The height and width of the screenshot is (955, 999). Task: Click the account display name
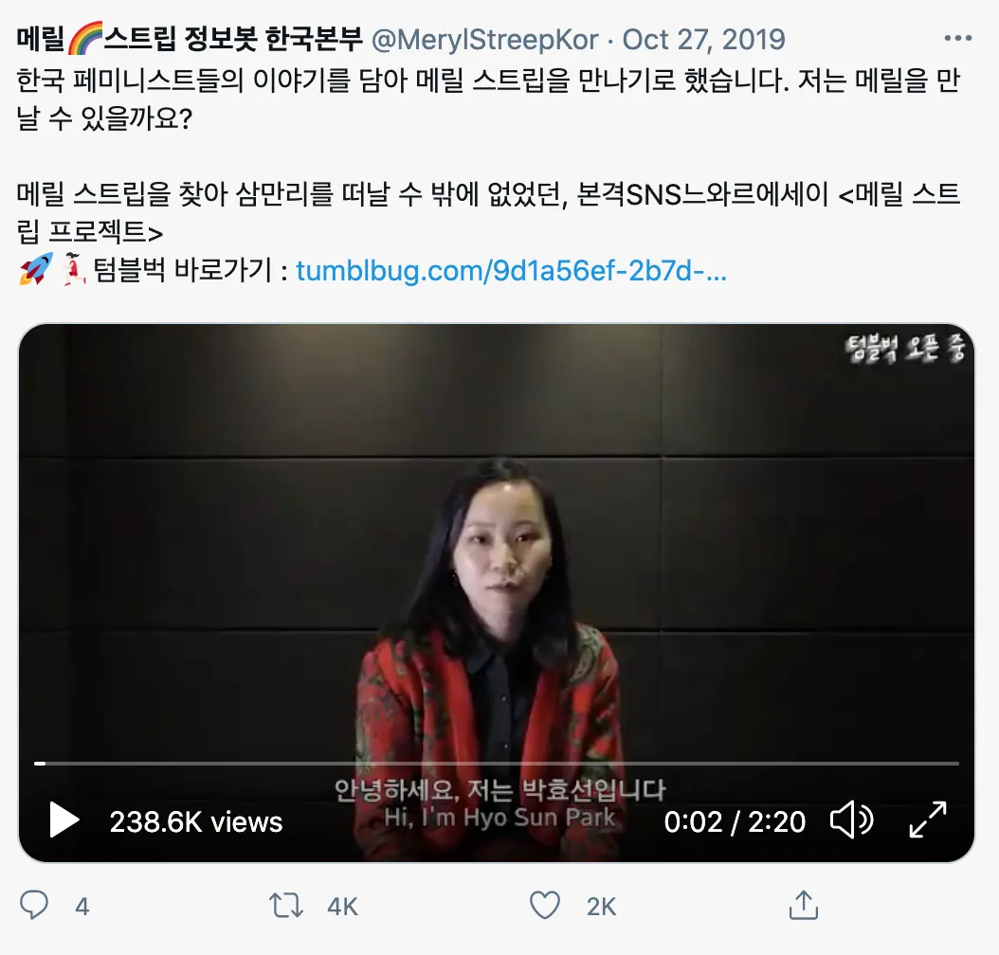[190, 40]
